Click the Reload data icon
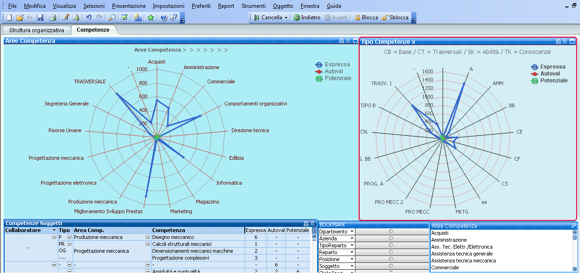Screen dimensions: 580x273 (x=30, y=17)
